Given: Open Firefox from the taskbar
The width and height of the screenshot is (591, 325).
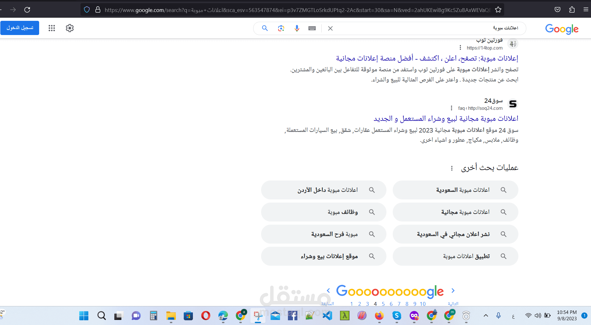Looking at the screenshot, I should coord(379,316).
